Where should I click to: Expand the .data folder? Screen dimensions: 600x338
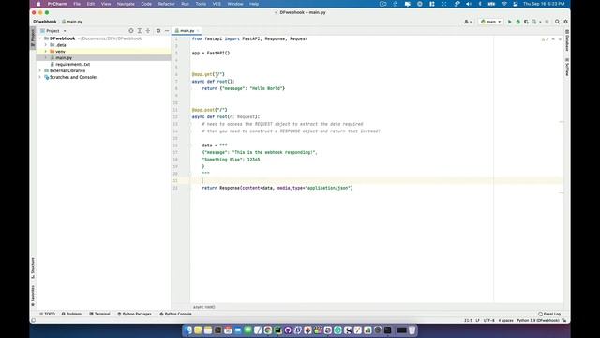click(46, 45)
